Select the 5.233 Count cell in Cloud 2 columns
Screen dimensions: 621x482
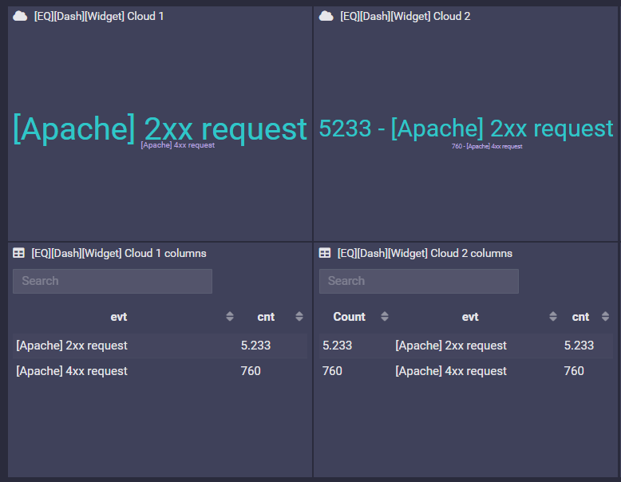tap(337, 346)
